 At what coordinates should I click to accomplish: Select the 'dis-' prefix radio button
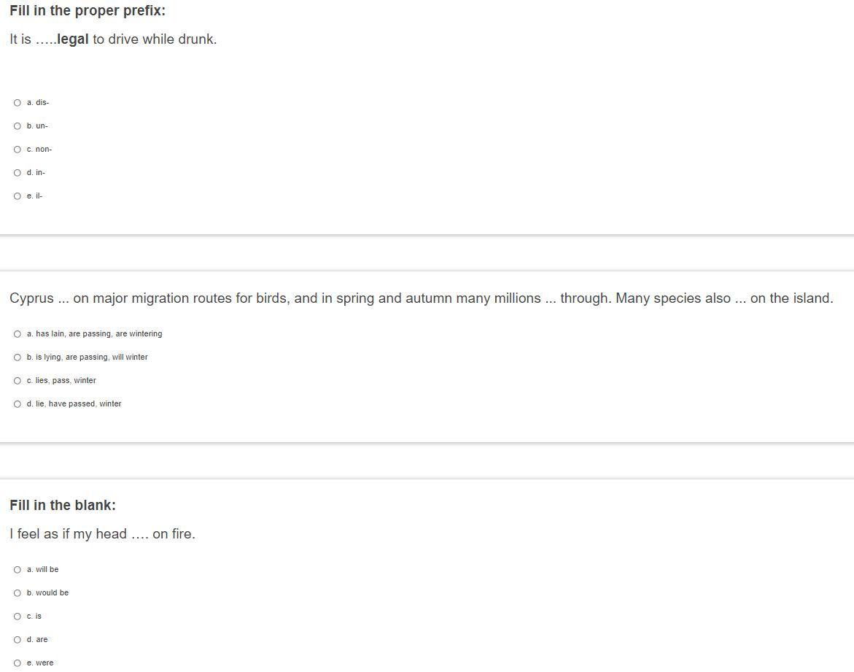(x=18, y=103)
